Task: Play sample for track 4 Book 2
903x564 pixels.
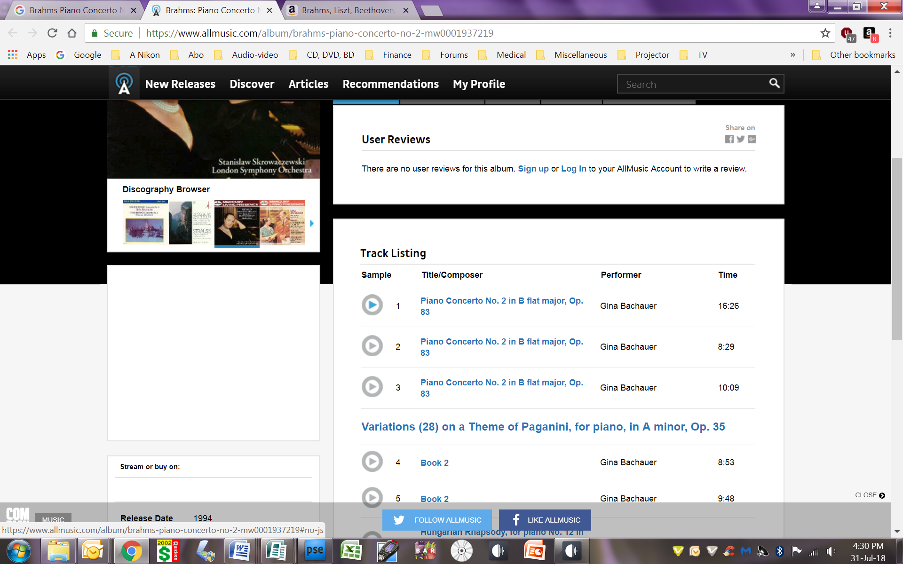Action: pyautogui.click(x=372, y=462)
